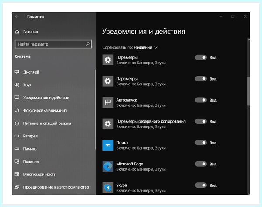Screen dimensions: 262x207
Task: Click the Питание и спящий режим power icon
Action: (x=17, y=123)
